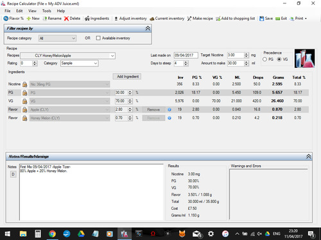Open the Category Sample dropdown
Image resolution: width=321 pixels, height=240 pixels.
[x=80, y=63]
